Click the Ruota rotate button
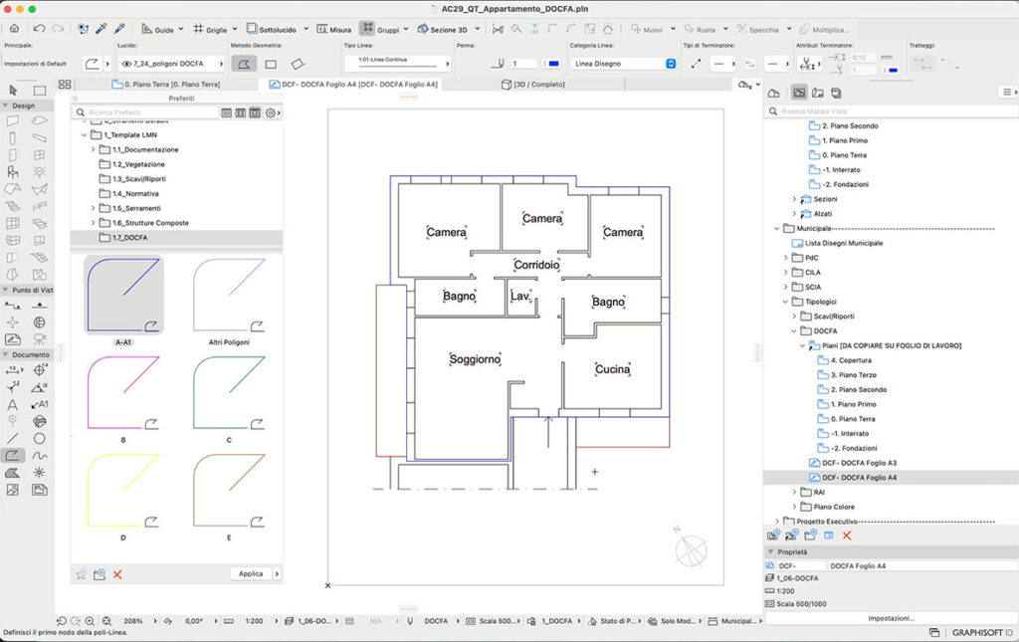Image resolution: width=1019 pixels, height=642 pixels. (700, 29)
